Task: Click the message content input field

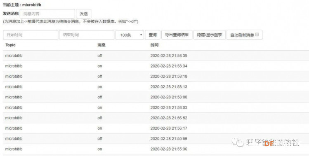Action: pyautogui.click(x=47, y=14)
